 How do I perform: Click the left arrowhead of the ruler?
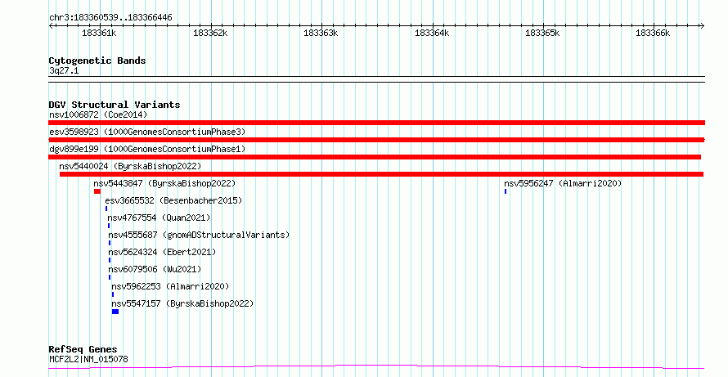point(51,26)
